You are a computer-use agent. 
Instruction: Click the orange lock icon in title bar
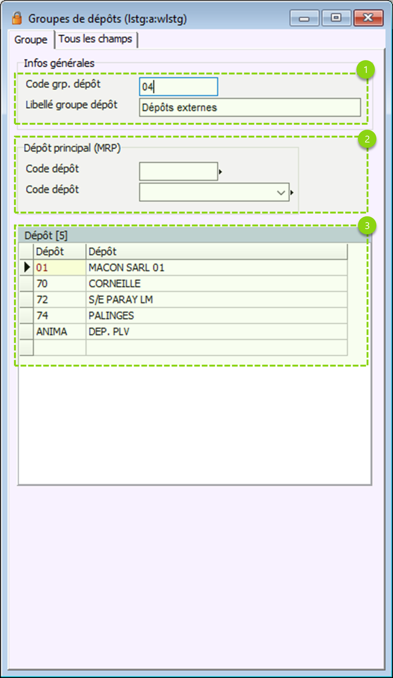(x=17, y=18)
